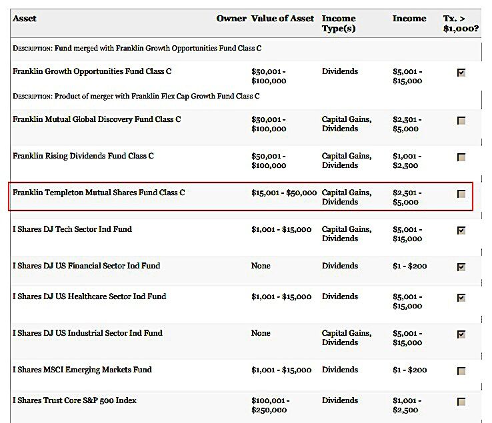Viewport: 492px width, 423px height.
Task: Click Capital Gains, Dividends for Tech Sector fund
Action: (x=347, y=234)
